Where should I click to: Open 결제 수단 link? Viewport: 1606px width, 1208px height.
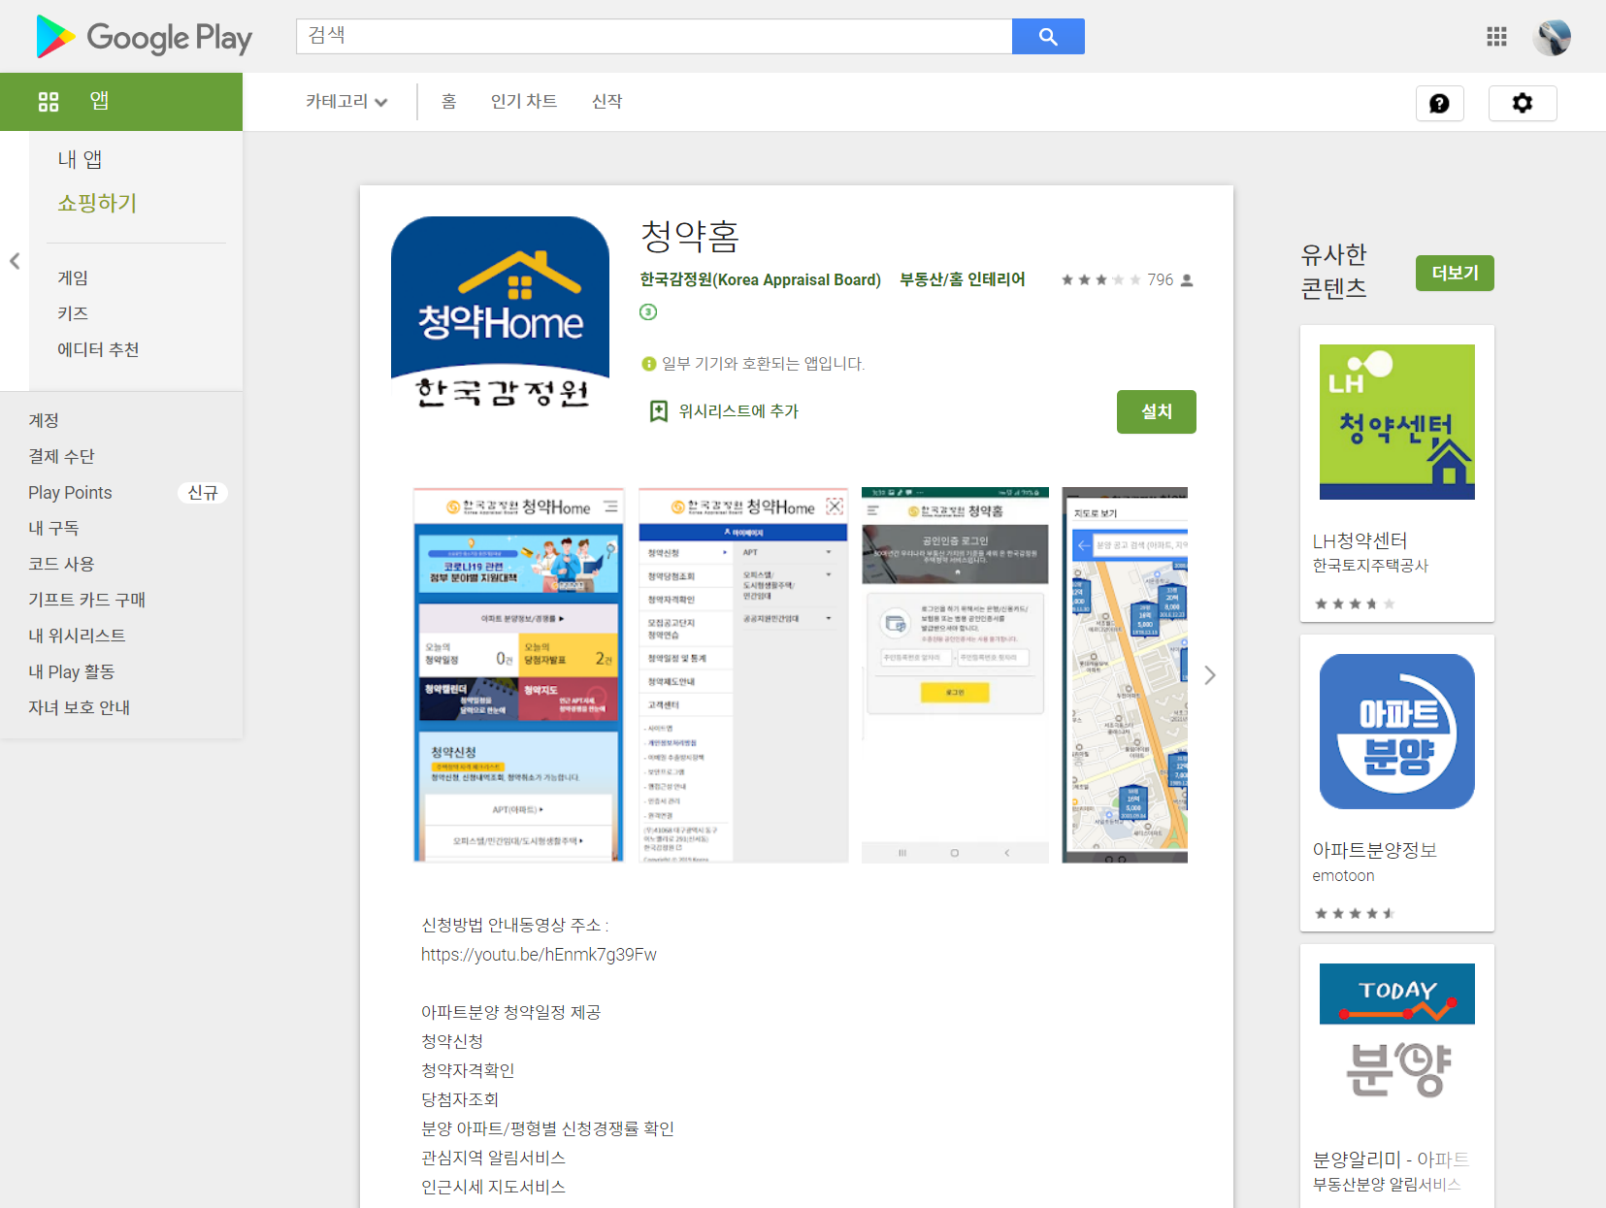(x=61, y=456)
